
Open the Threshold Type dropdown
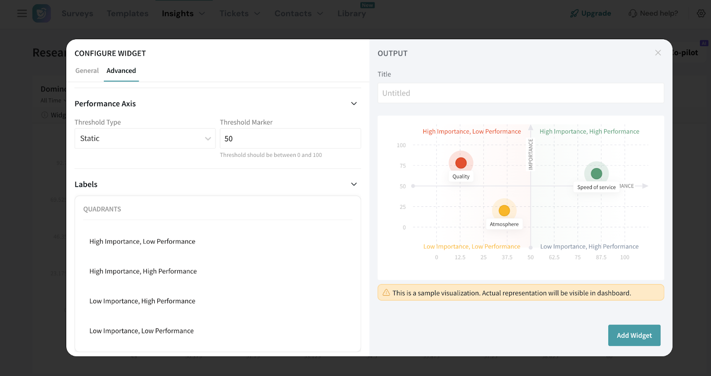(x=145, y=139)
